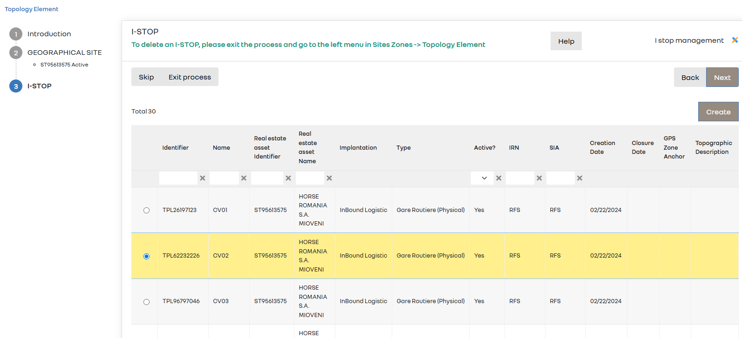Click the Create button

click(718, 112)
